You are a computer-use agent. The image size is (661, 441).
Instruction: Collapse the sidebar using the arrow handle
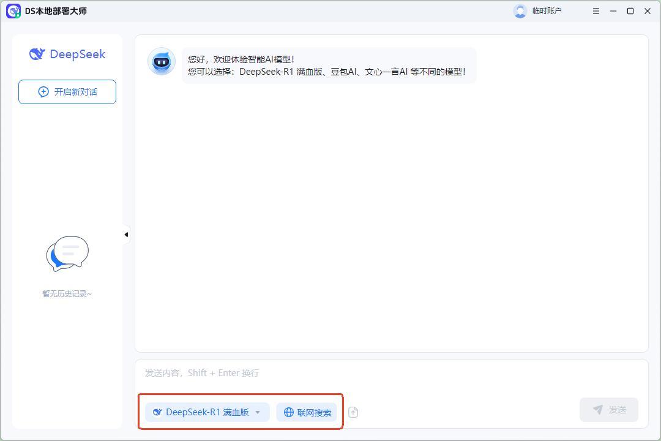[x=126, y=235]
